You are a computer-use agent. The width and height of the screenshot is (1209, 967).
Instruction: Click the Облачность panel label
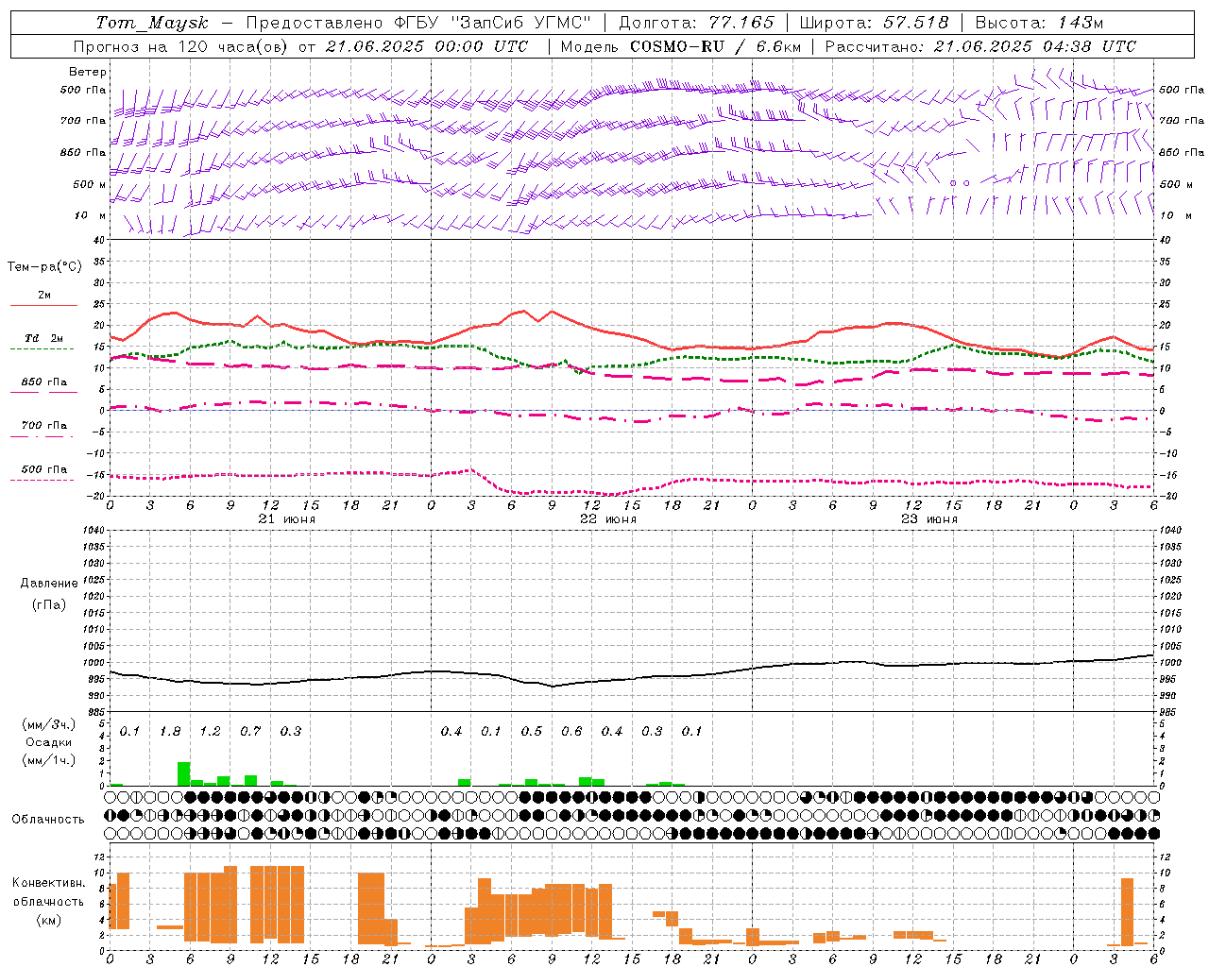tap(48, 820)
